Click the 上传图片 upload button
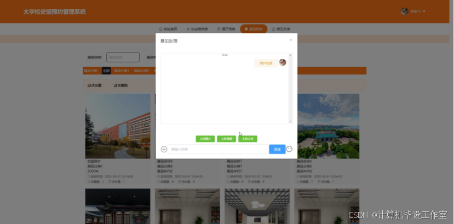This screenshot has width=454, height=224. point(205,139)
